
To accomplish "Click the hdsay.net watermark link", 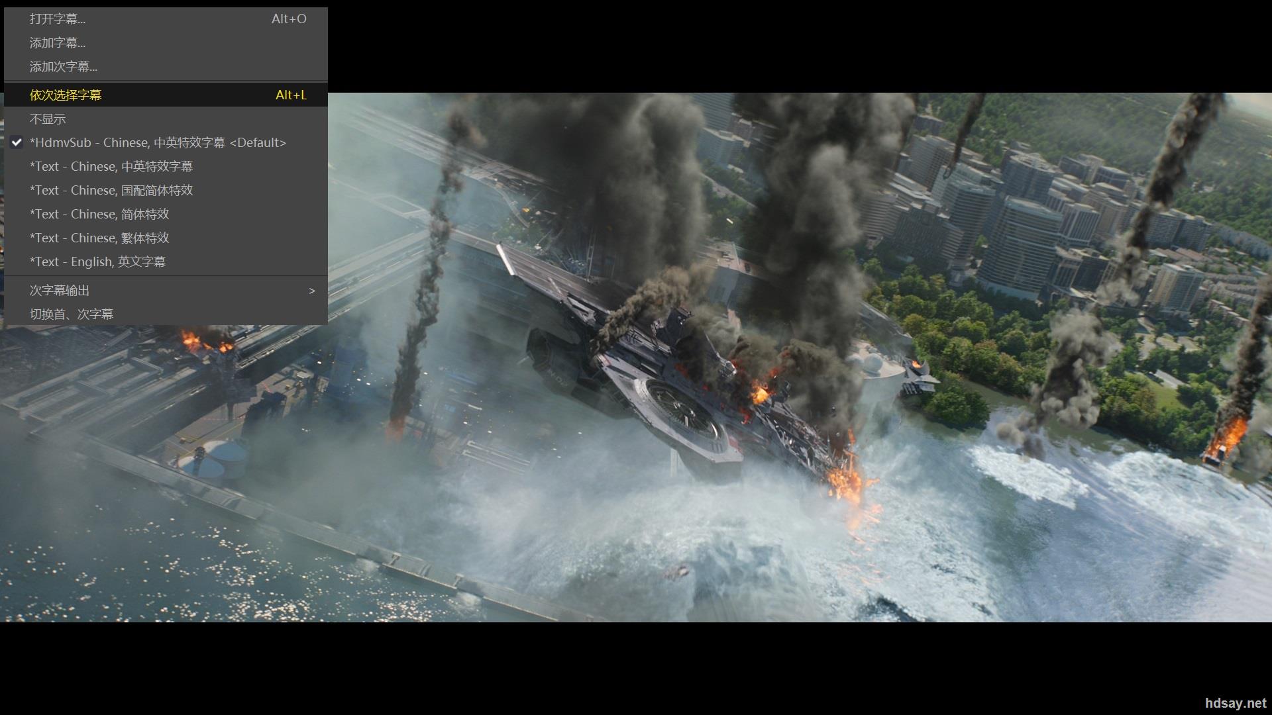I will tap(1235, 703).
